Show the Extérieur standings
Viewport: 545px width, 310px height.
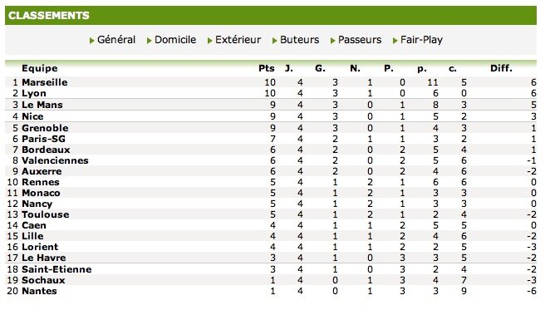tap(238, 40)
